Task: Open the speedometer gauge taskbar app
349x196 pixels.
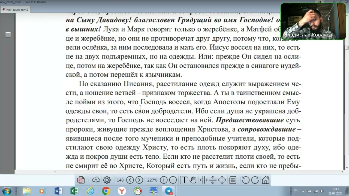Action: [x=138, y=191]
